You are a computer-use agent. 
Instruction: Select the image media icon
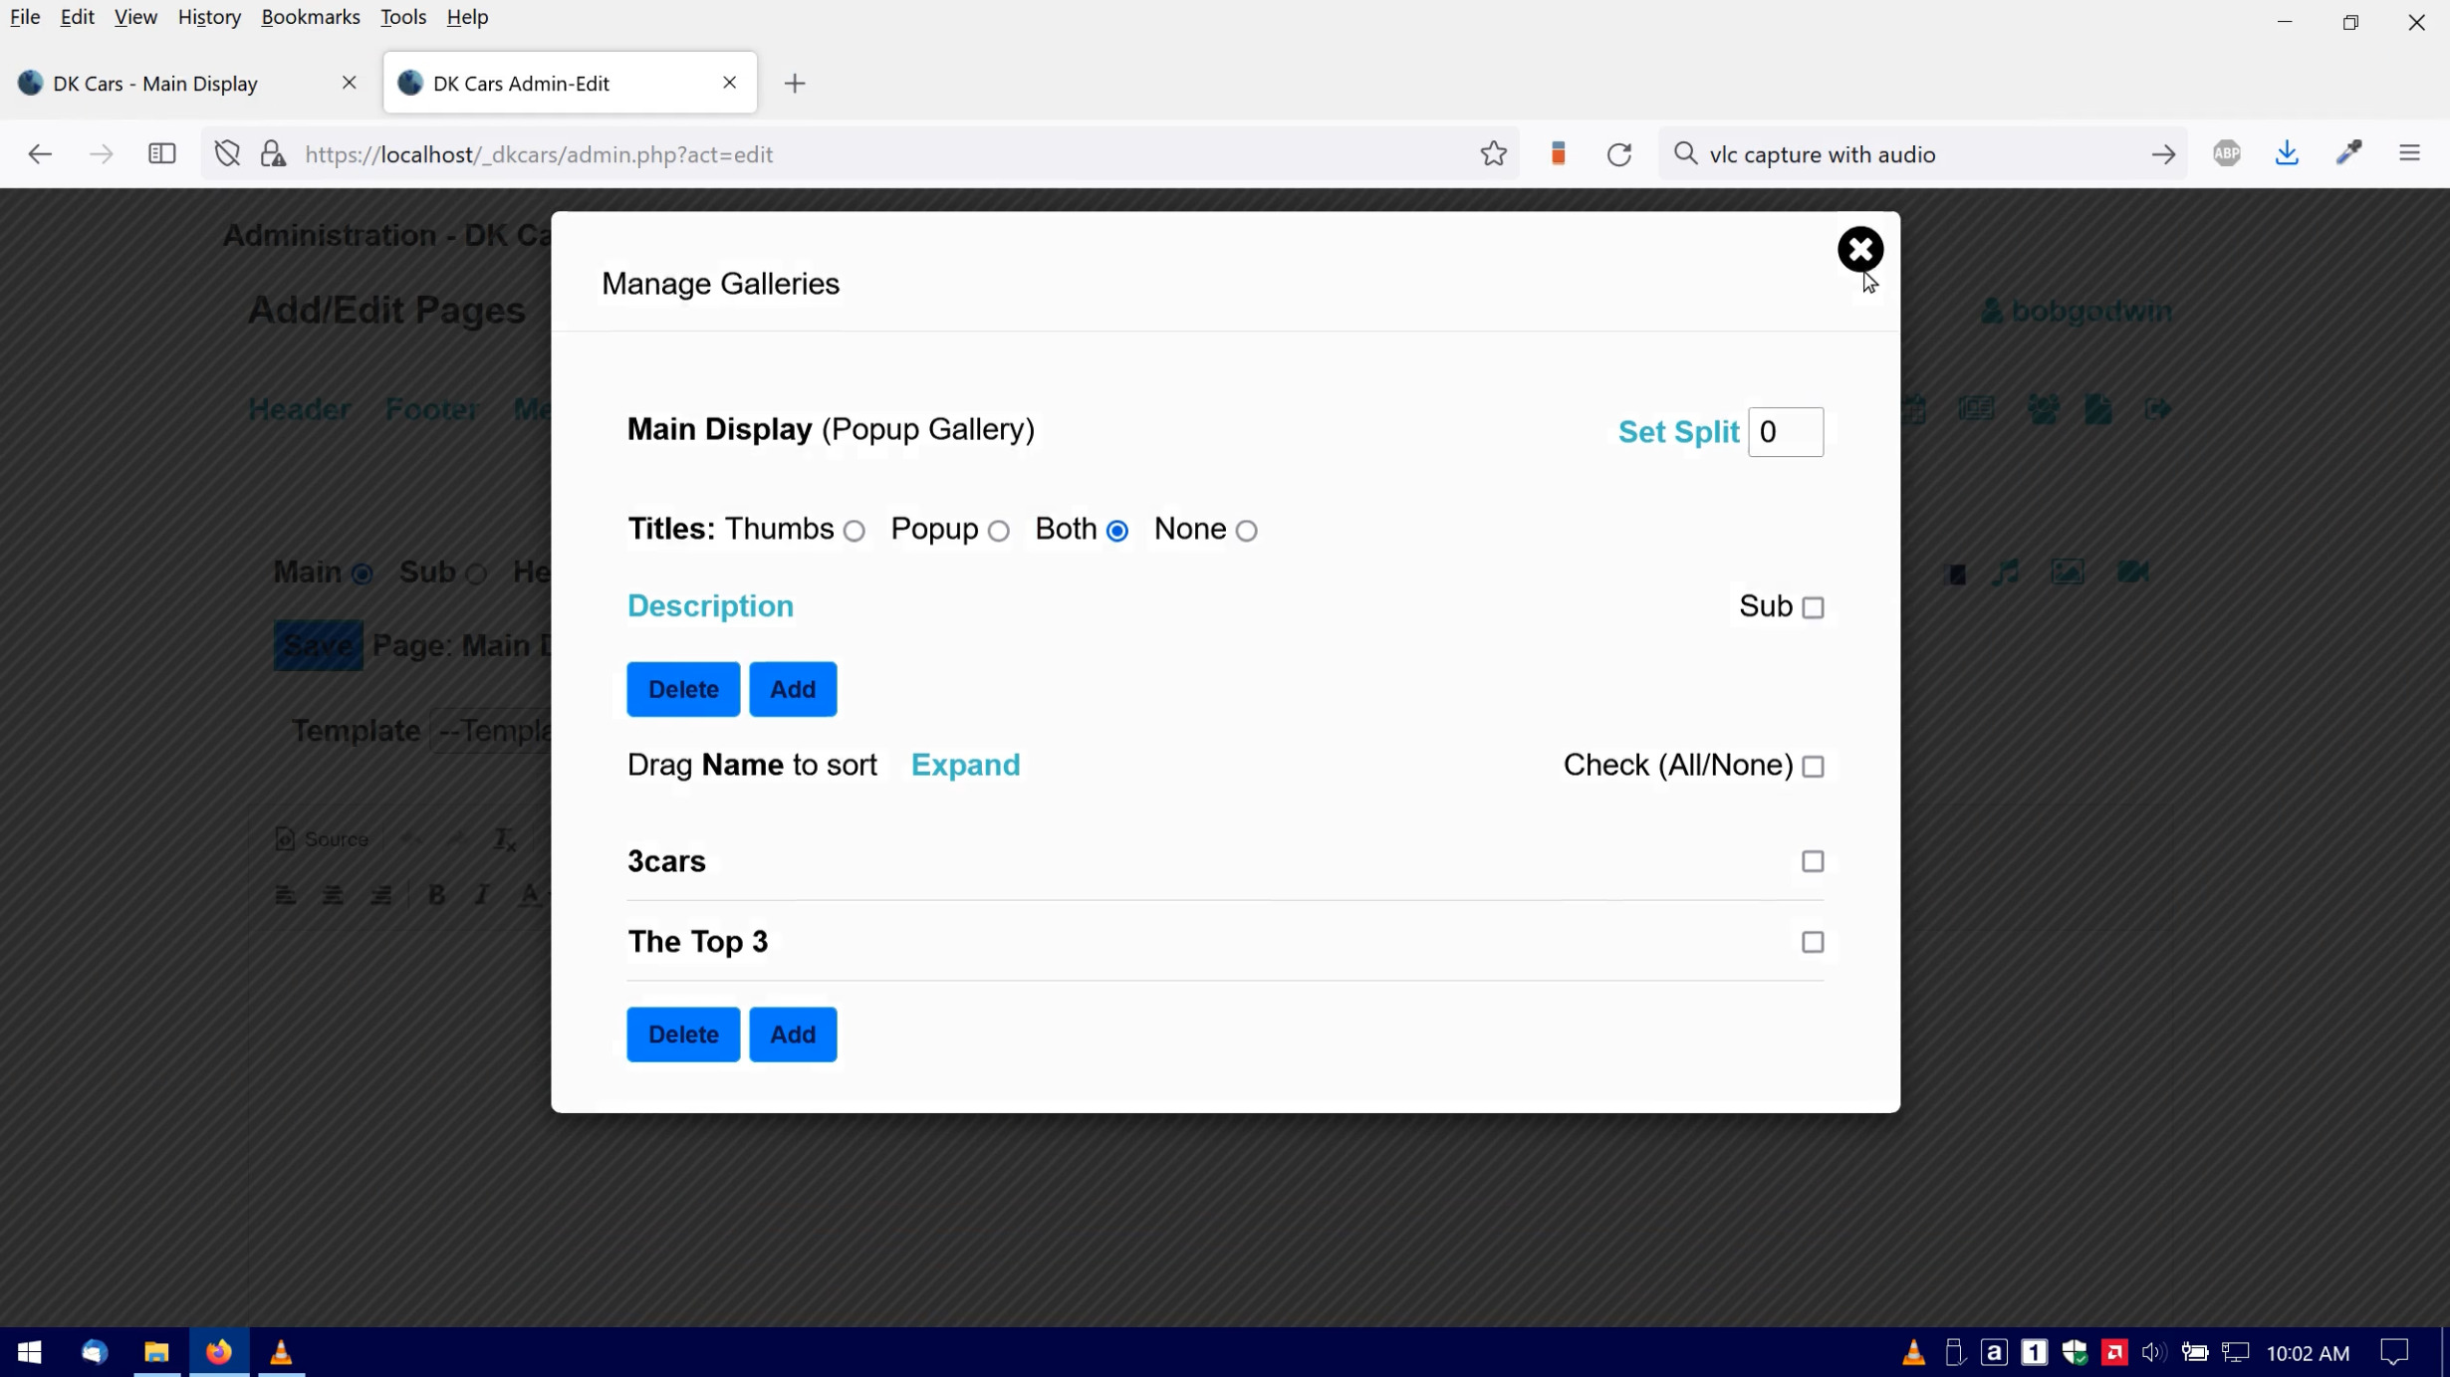[2069, 573]
